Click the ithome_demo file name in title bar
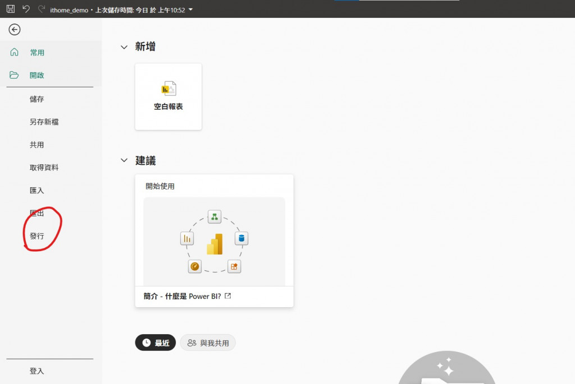575x384 pixels. tap(69, 10)
